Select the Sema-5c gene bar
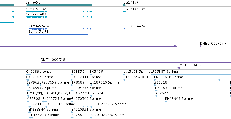Image resolution: width=231 pixels, height=119 pixels. tap(59, 5)
